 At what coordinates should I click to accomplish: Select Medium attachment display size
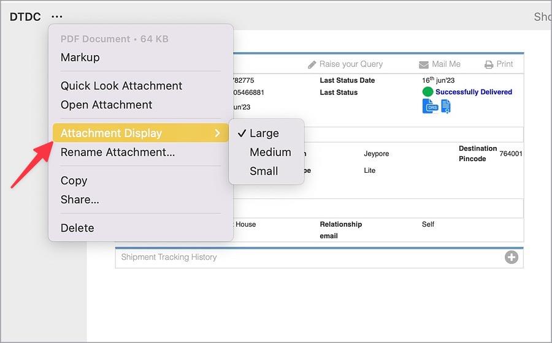pos(270,152)
